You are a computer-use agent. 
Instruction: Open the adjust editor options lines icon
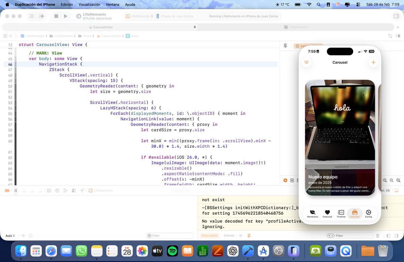tap(398, 36)
